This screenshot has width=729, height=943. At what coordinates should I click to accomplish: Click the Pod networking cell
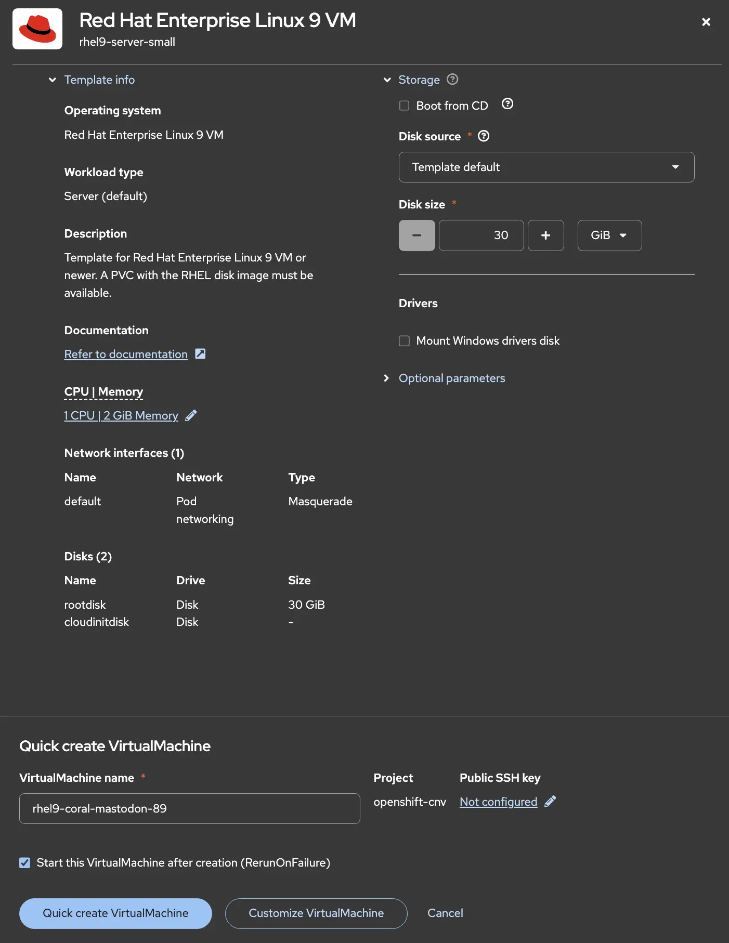pos(205,510)
